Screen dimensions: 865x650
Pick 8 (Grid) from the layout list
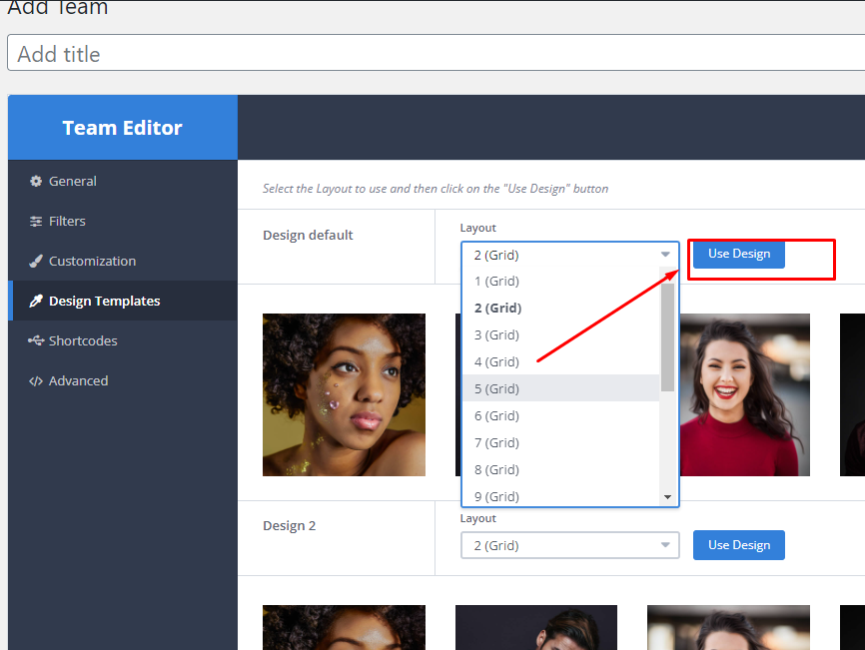point(561,469)
